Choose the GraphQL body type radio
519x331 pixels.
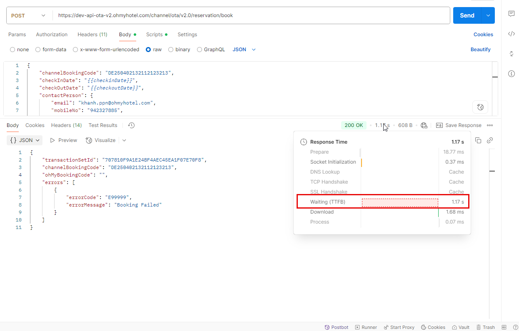click(200, 50)
